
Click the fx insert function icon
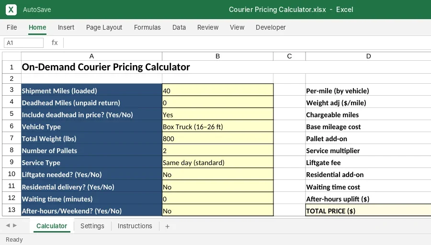pos(55,43)
